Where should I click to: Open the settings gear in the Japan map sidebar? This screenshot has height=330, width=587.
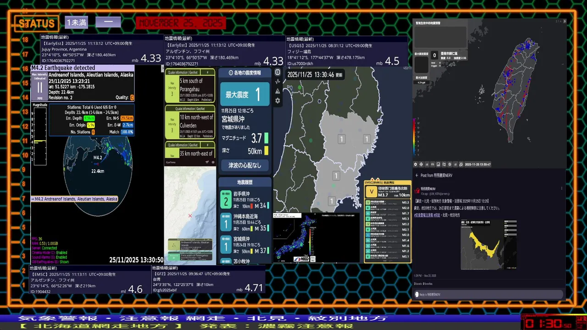(277, 100)
